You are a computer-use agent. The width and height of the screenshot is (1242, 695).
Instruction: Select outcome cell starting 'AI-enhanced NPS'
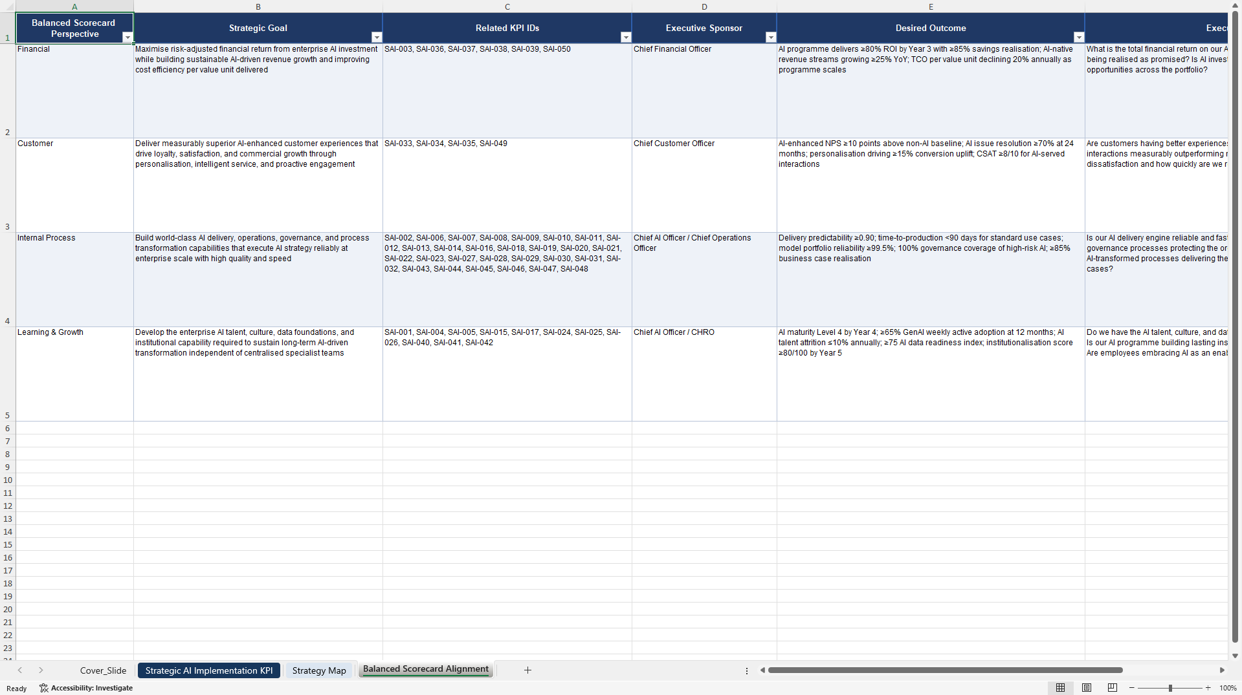(x=931, y=185)
